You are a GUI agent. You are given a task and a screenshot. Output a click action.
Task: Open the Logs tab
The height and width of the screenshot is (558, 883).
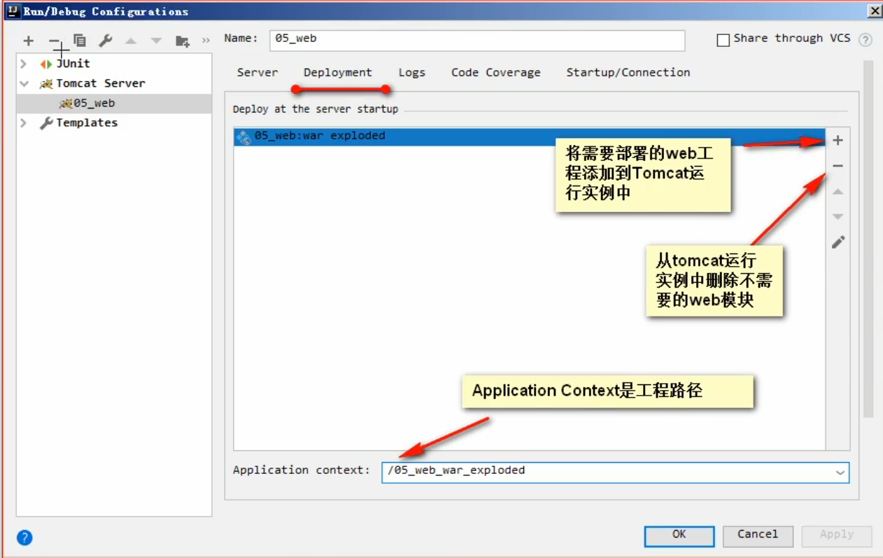point(412,72)
